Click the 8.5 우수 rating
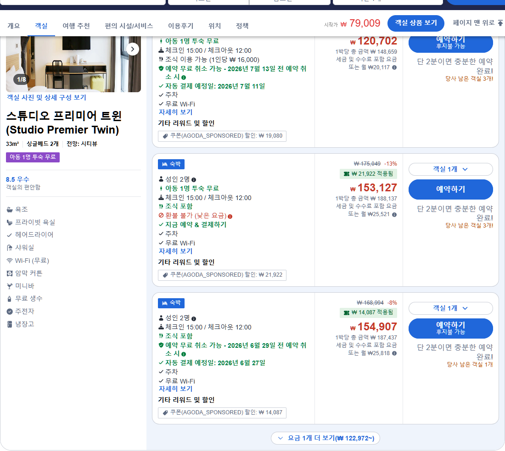 [x=17, y=179]
